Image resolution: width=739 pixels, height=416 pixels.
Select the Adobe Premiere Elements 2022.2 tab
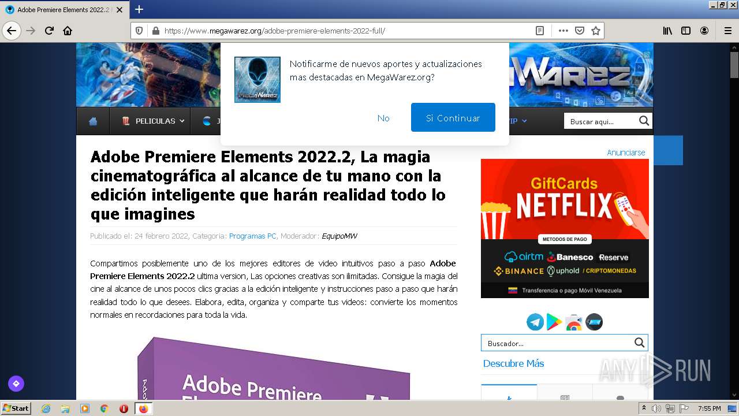64,10
